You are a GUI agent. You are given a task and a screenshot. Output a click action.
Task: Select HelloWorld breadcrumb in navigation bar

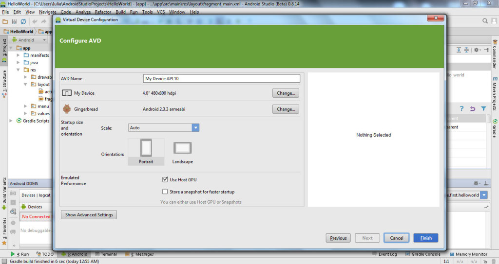[x=19, y=32]
